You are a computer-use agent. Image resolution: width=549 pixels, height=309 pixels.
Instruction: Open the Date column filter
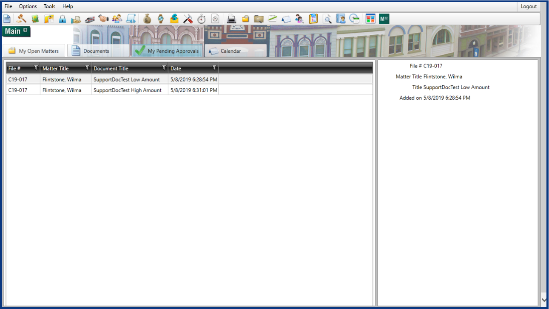[214, 67]
